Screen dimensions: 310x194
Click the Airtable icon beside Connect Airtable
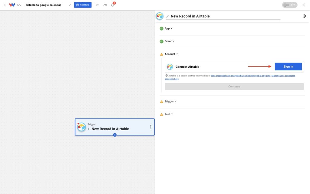coord(170,67)
